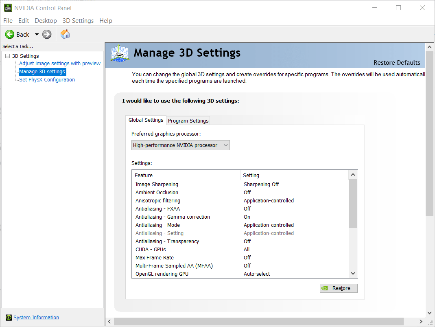Select Adjust image settings with preview
435x327 pixels.
pyautogui.click(x=59, y=63)
